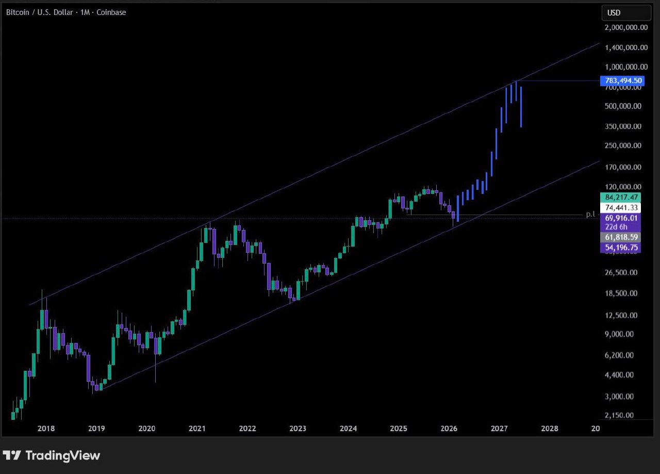This screenshot has height=474, width=660.
Task: Click the 2024 label on time axis
Action: pos(349,429)
